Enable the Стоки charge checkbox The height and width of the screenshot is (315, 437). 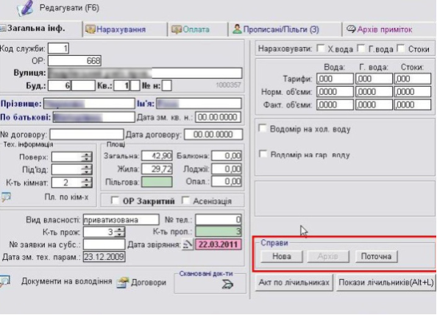coord(401,49)
